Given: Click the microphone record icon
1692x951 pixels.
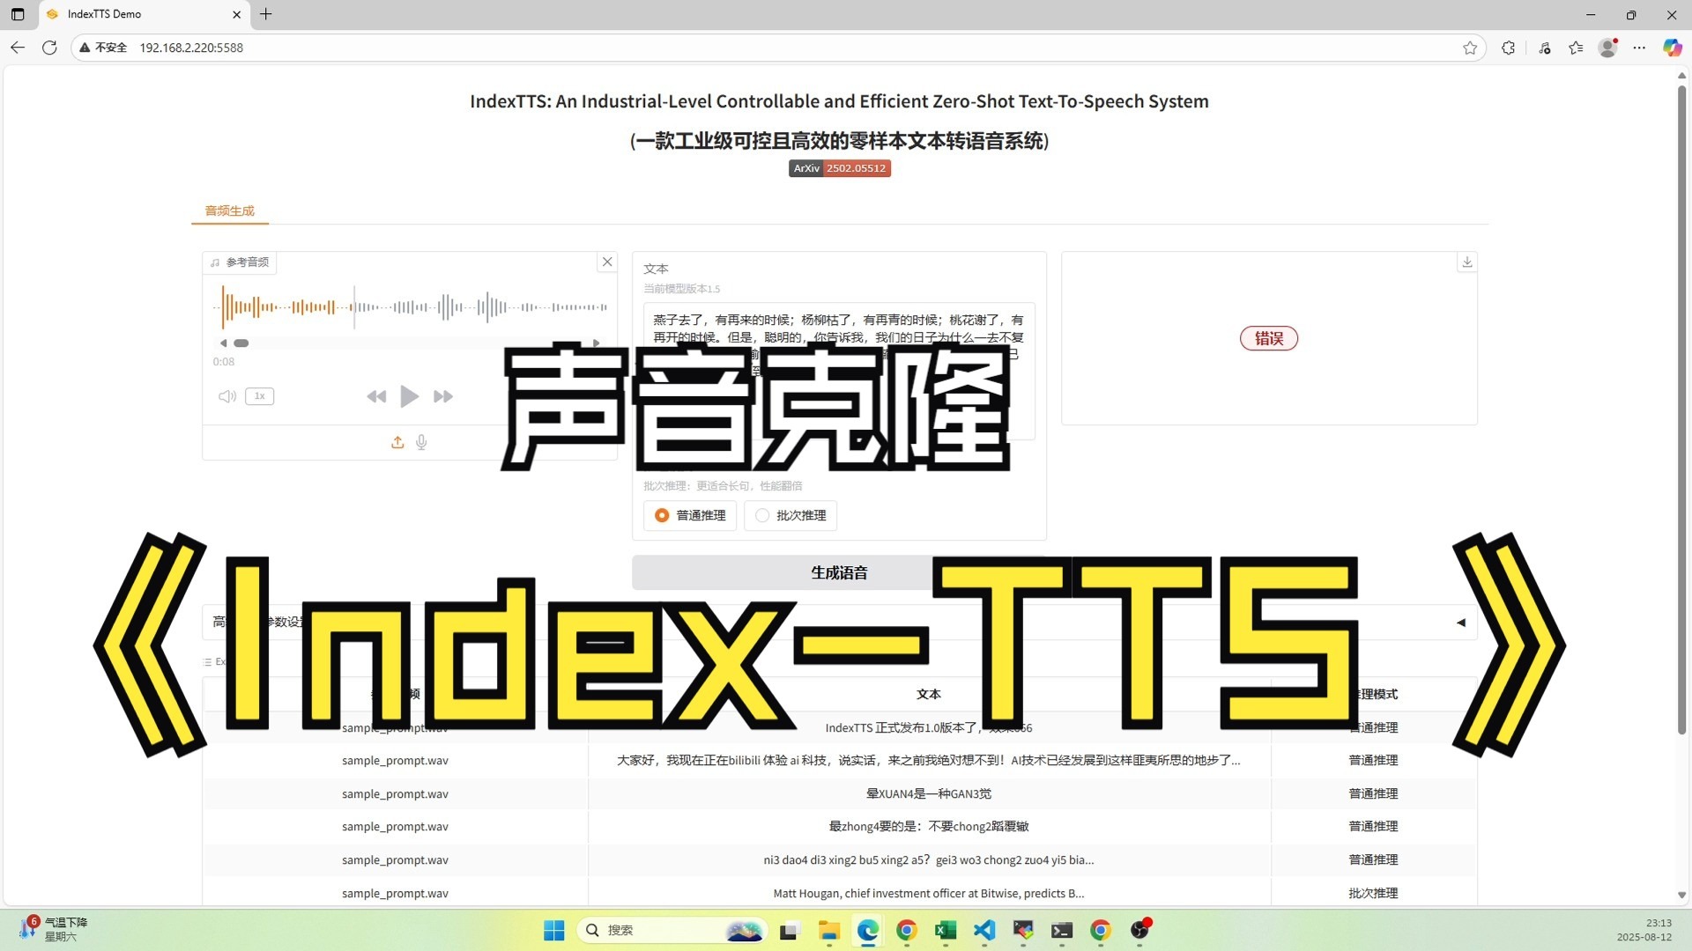Looking at the screenshot, I should pos(421,442).
